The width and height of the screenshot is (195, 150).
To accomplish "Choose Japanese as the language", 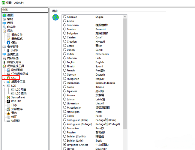I will pos(64,91).
